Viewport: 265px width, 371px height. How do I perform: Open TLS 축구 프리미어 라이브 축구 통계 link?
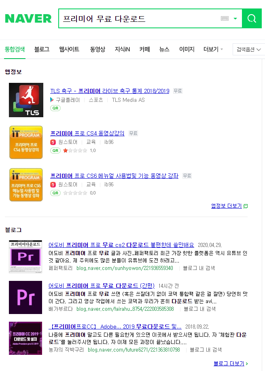pyautogui.click(x=110, y=91)
